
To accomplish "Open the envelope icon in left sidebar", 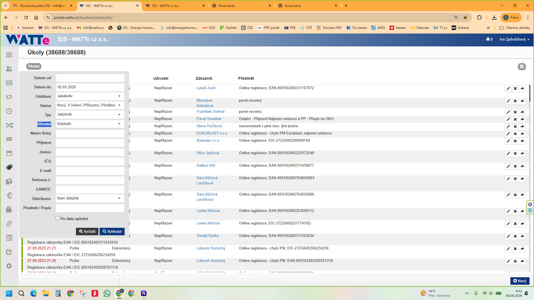I will click(9, 139).
